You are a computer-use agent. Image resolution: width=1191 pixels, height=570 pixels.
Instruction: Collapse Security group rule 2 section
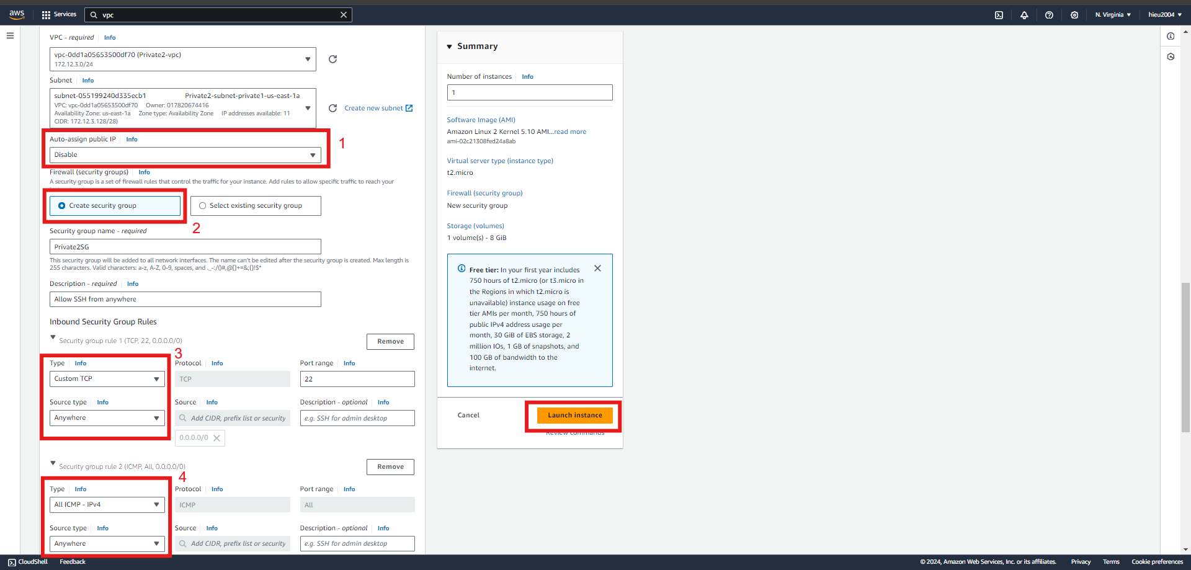(x=53, y=463)
